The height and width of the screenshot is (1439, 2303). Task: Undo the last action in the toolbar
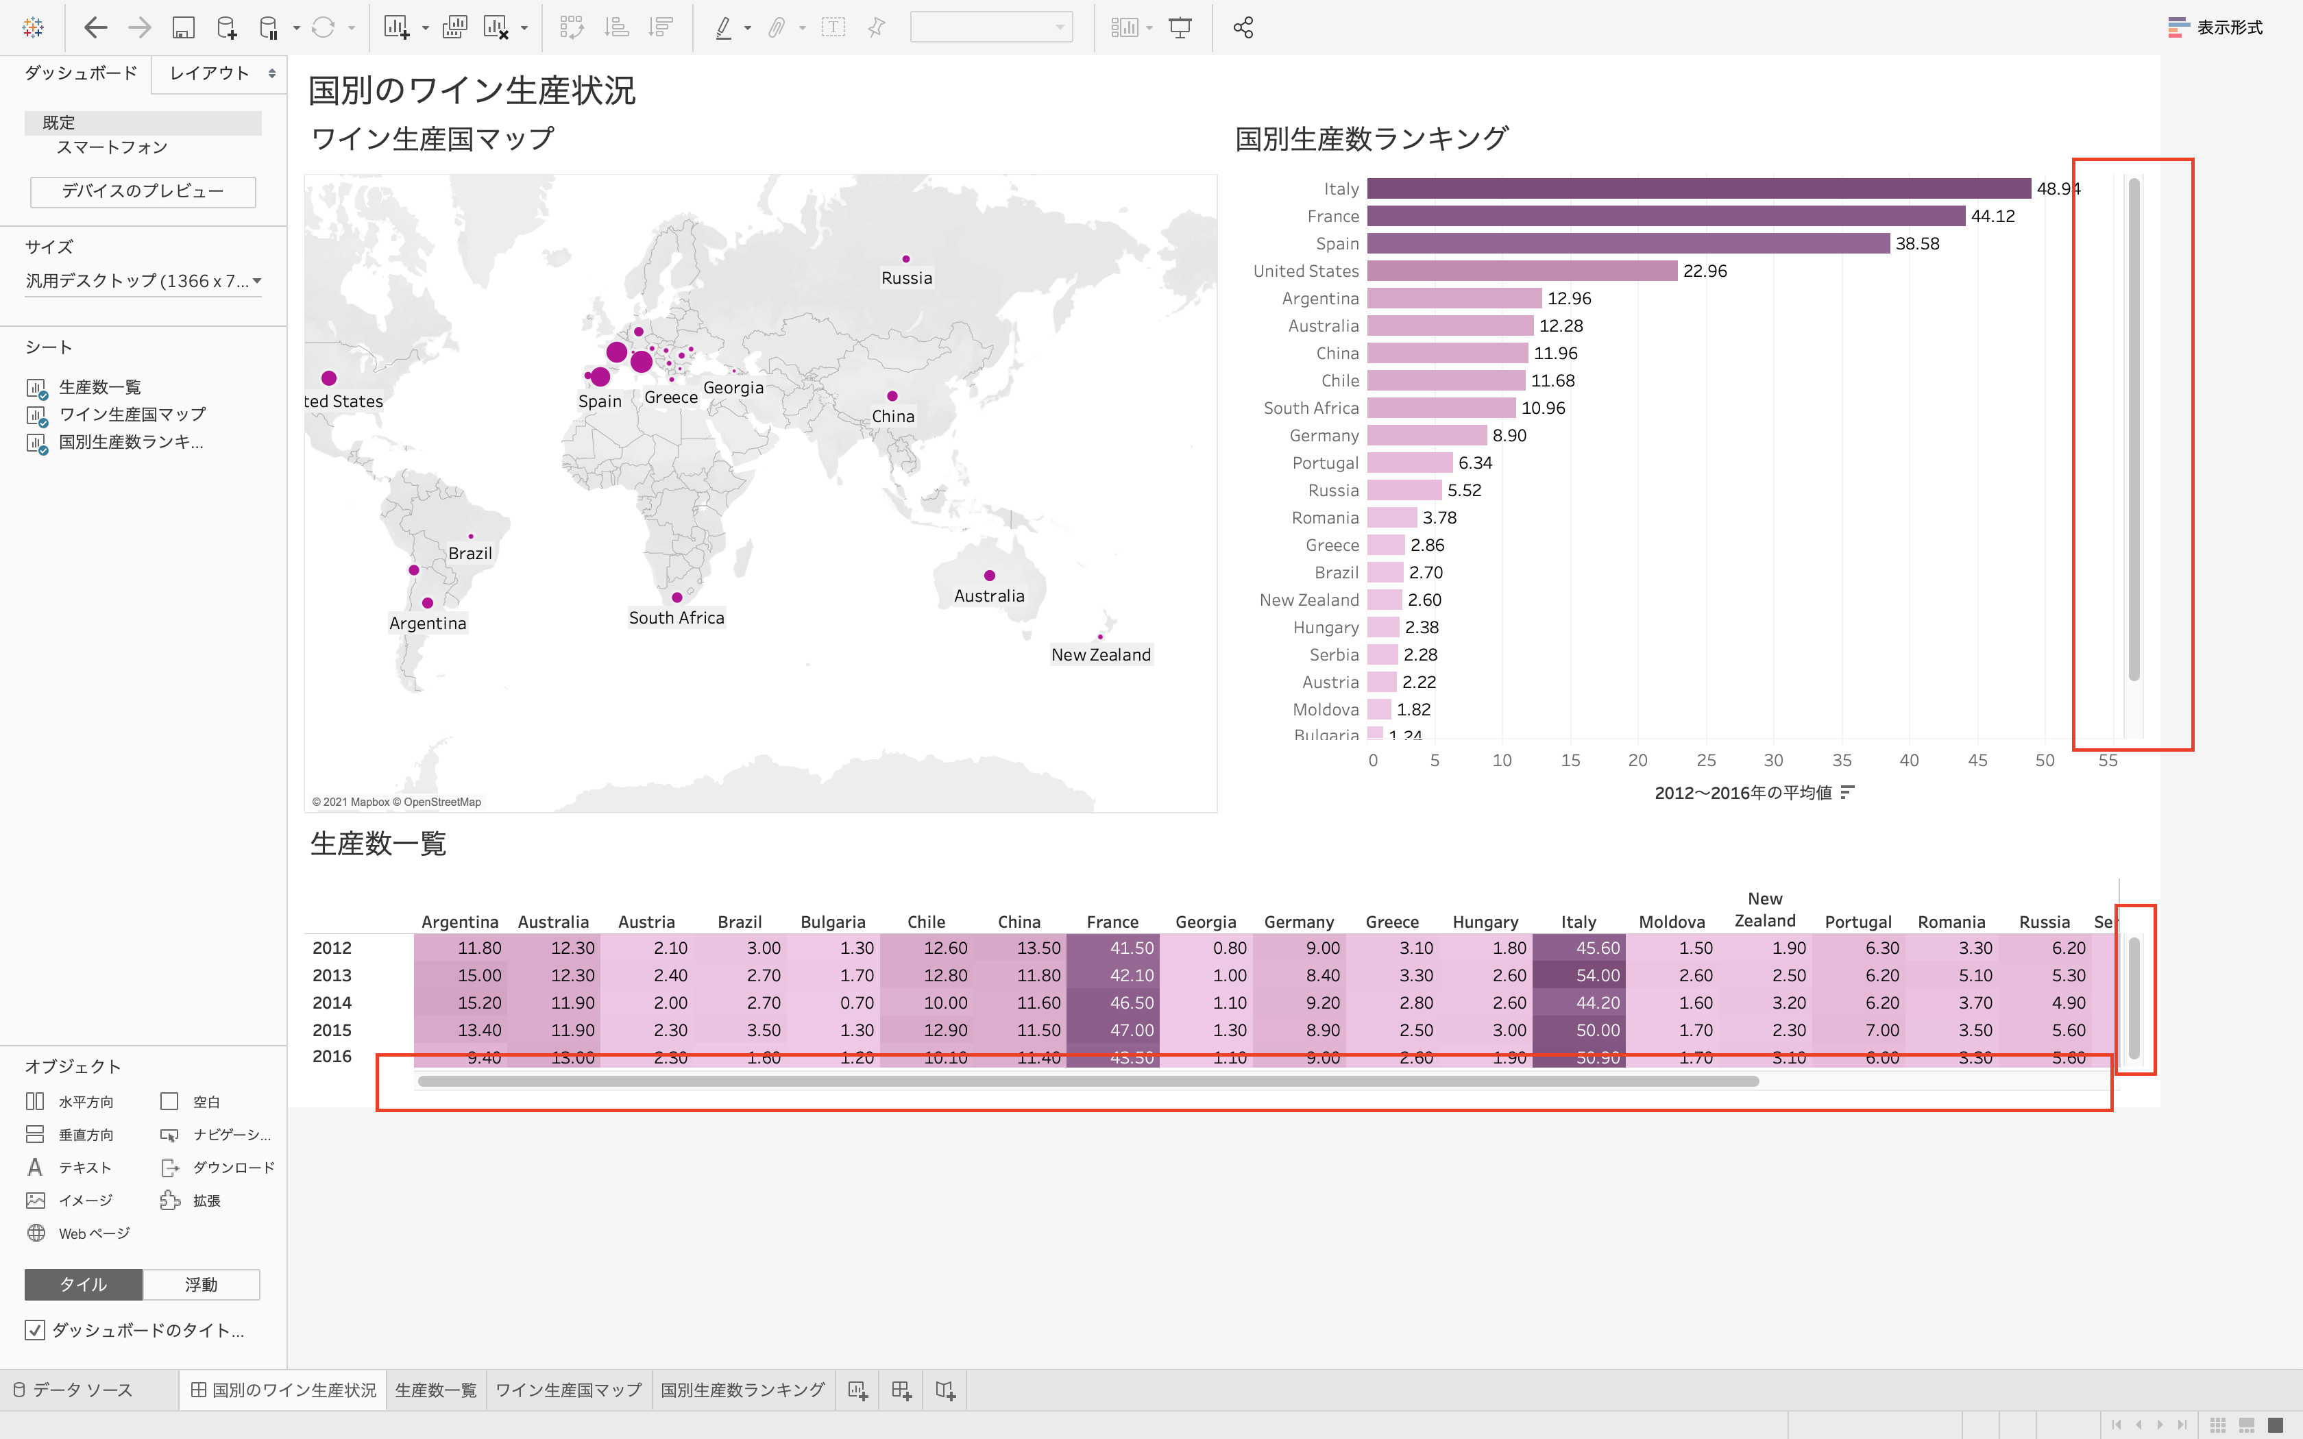(96, 27)
